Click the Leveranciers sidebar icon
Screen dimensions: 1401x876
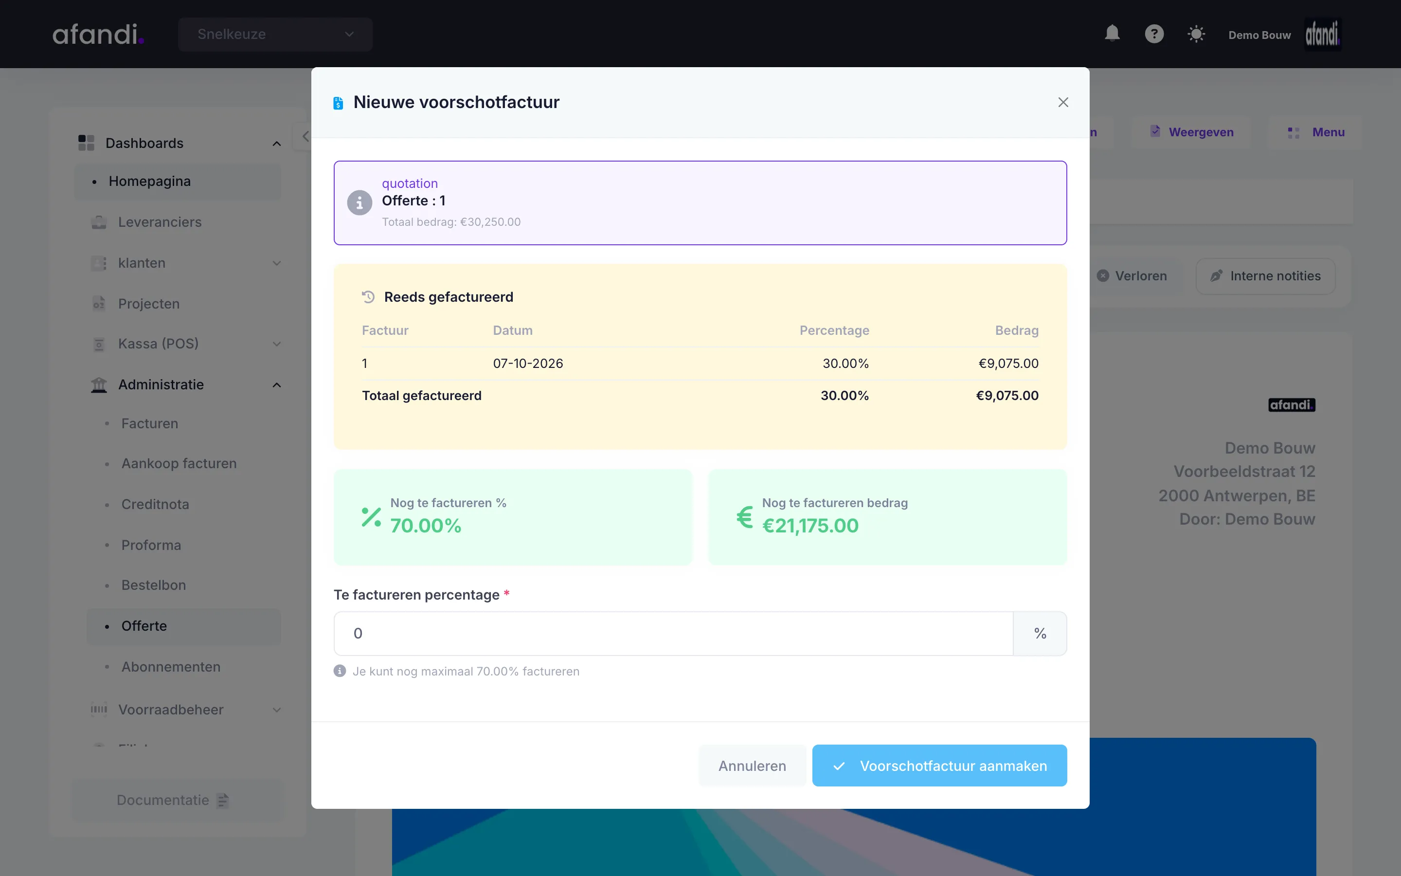coord(99,222)
